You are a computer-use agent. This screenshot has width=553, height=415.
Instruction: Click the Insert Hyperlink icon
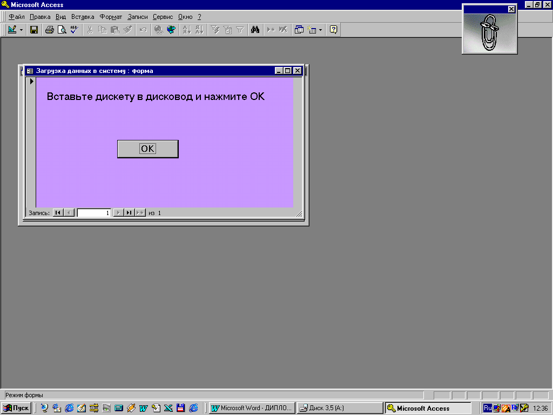point(159,30)
